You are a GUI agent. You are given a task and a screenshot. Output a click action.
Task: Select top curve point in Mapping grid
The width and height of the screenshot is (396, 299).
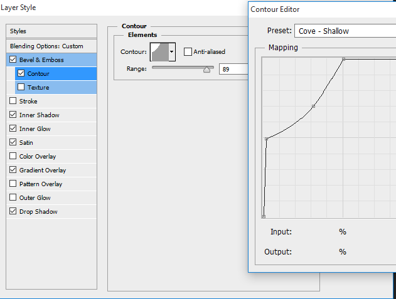coord(343,60)
